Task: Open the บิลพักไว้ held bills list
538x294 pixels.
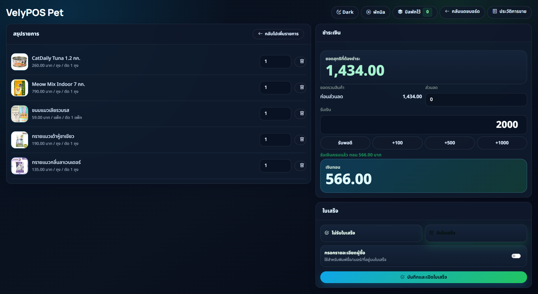Action: point(415,12)
